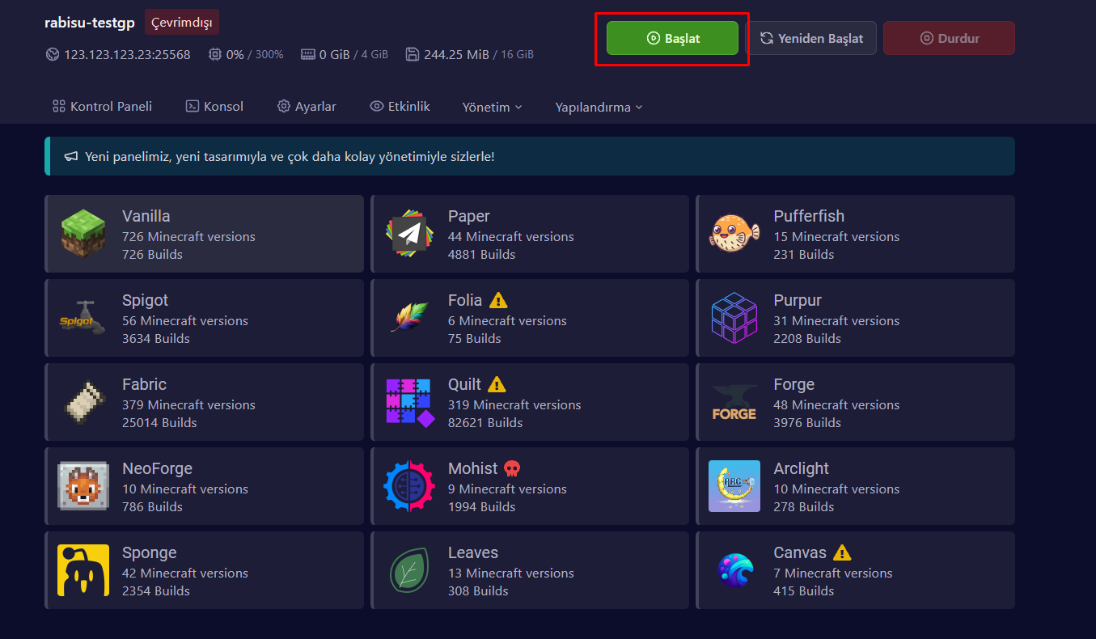Click the Purpur cube icon
Screen dimensions: 1096x639
click(x=734, y=318)
